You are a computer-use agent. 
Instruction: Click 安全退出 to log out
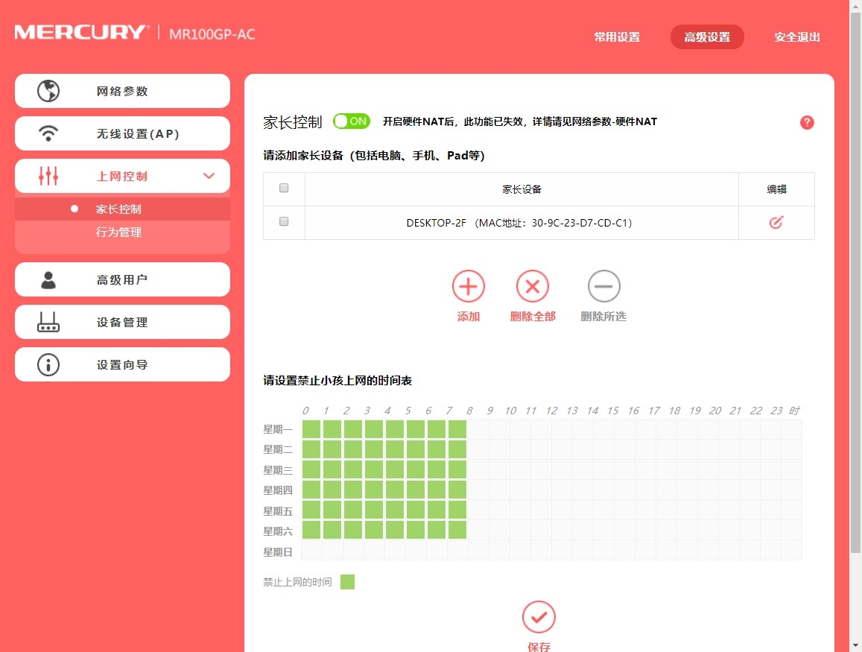pyautogui.click(x=797, y=37)
